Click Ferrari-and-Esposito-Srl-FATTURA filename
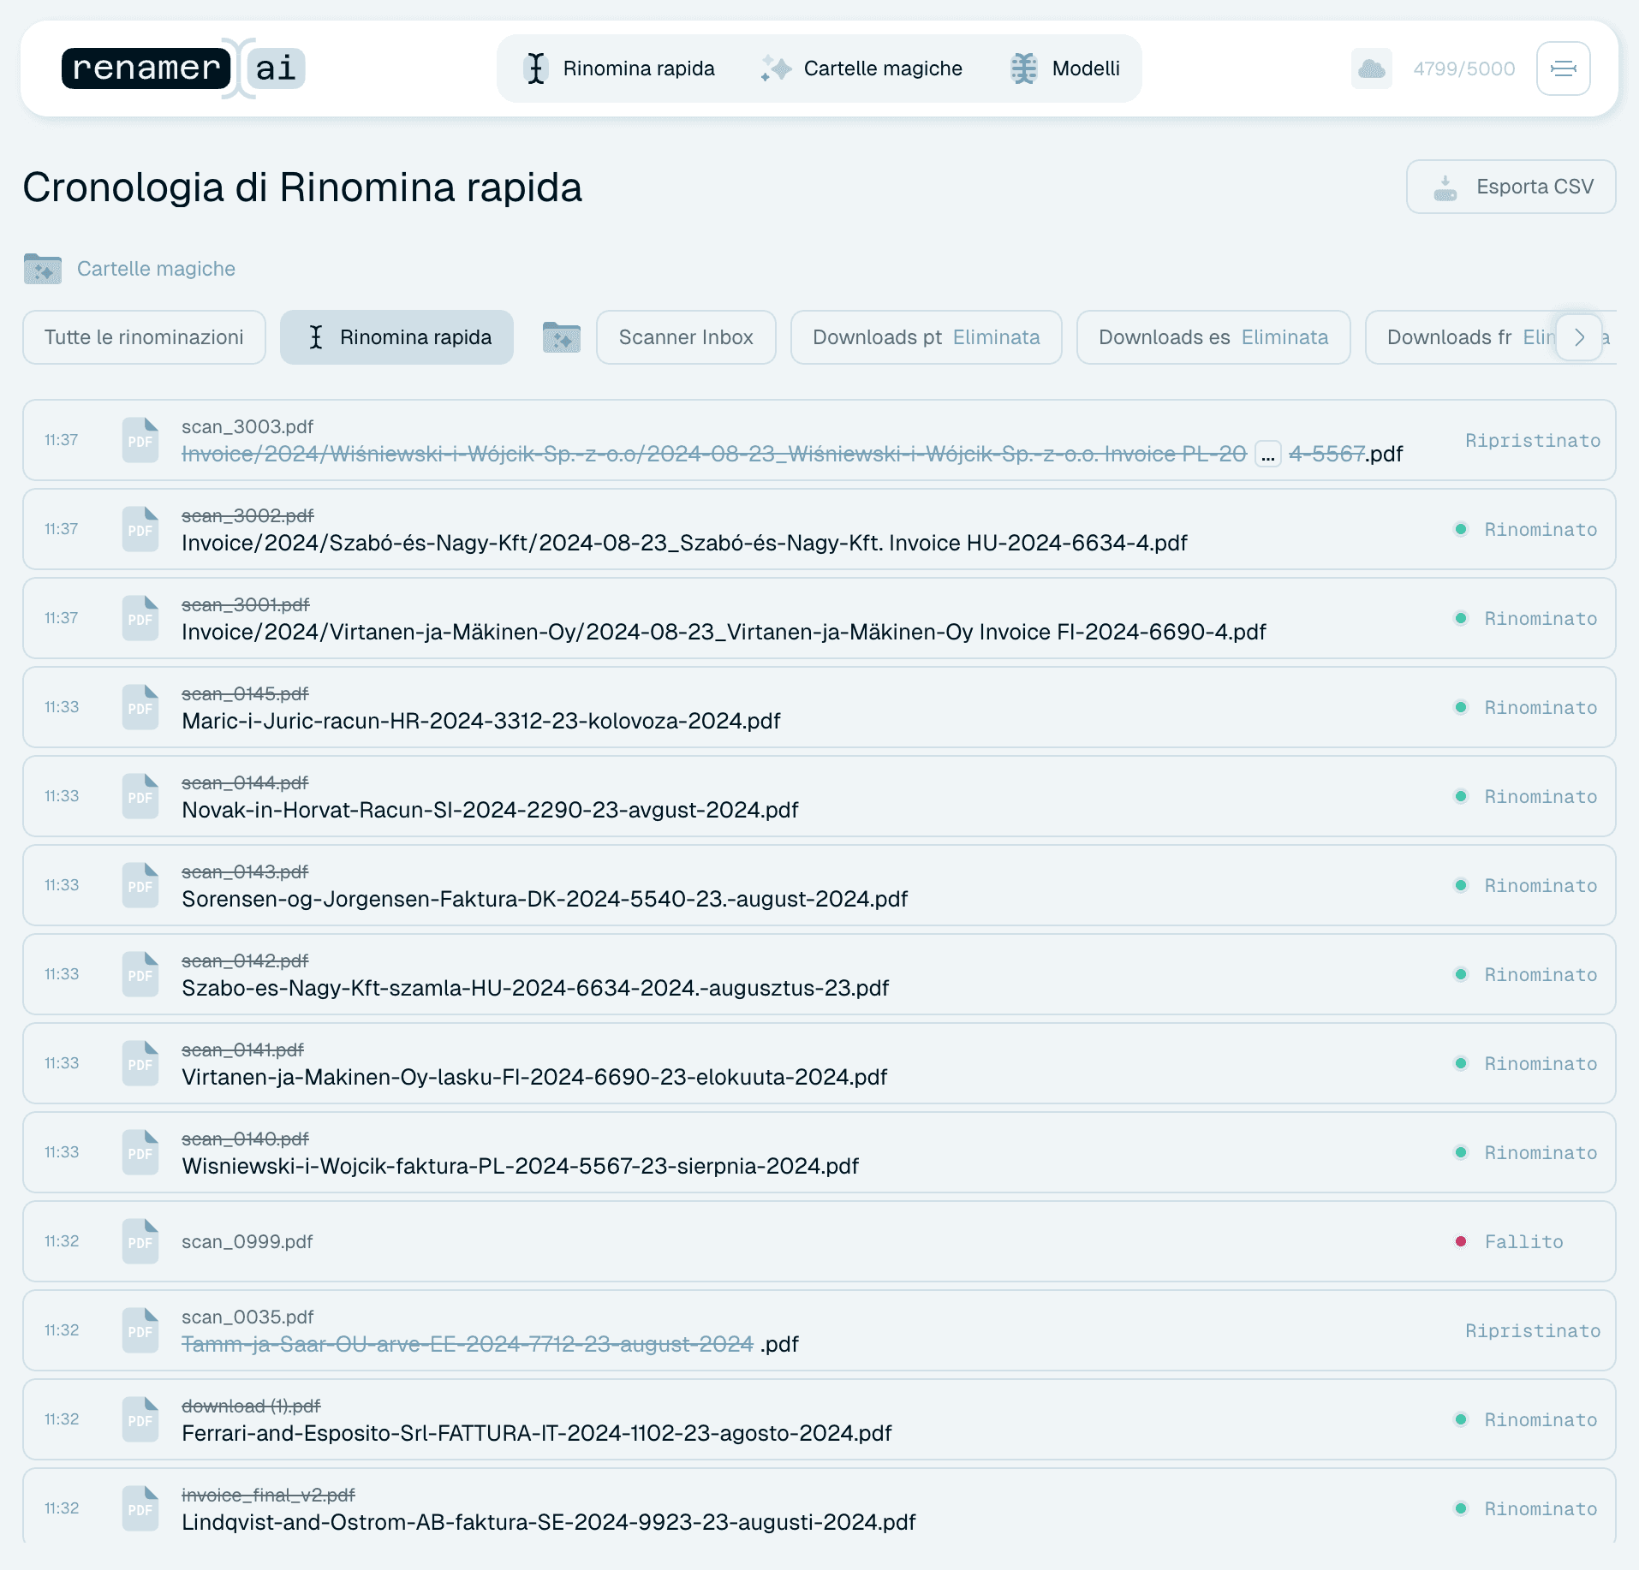 coord(537,1433)
